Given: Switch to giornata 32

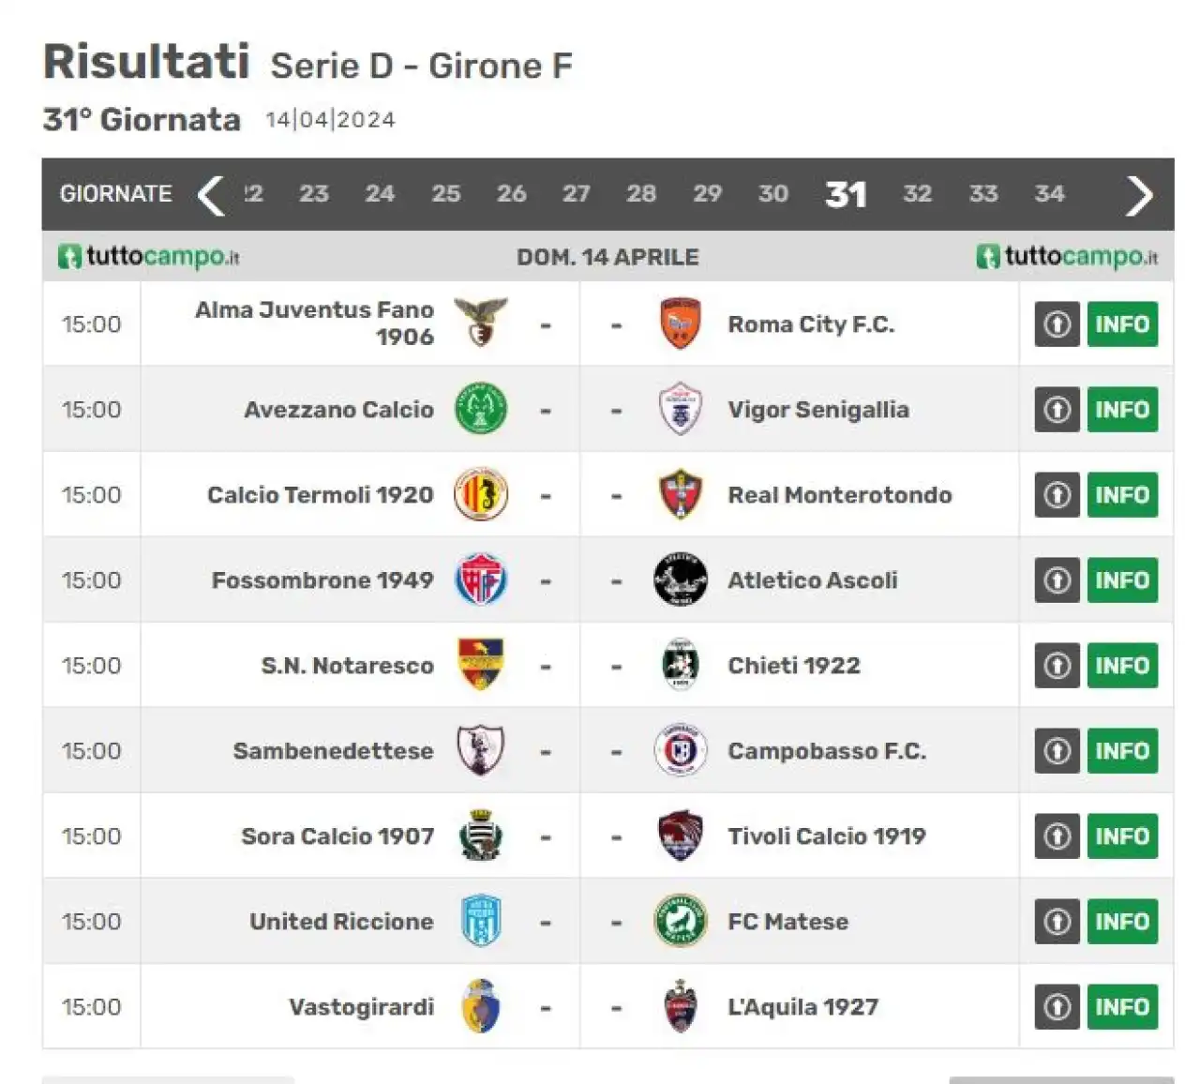Looking at the screenshot, I should [x=917, y=193].
